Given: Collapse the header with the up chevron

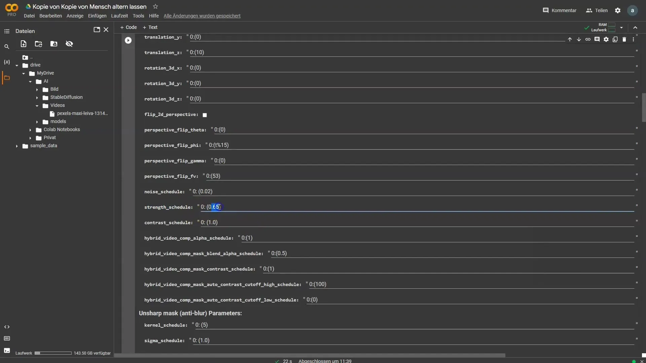Looking at the screenshot, I should [635, 28].
